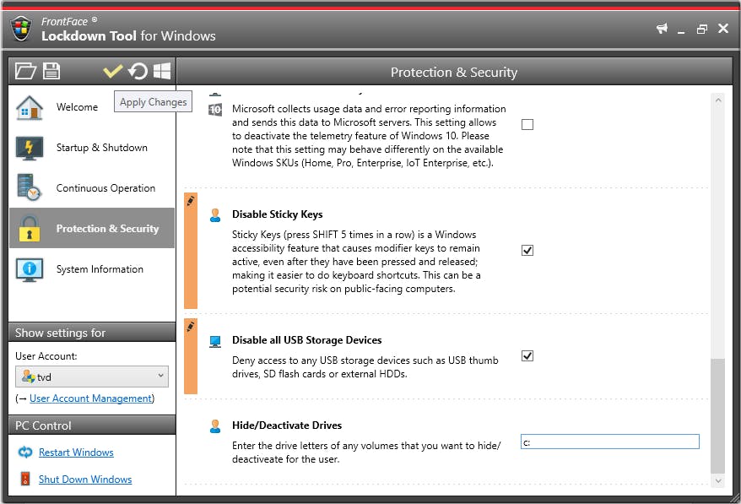Open System Information section
This screenshot has height=504, width=741.
pyautogui.click(x=92, y=269)
